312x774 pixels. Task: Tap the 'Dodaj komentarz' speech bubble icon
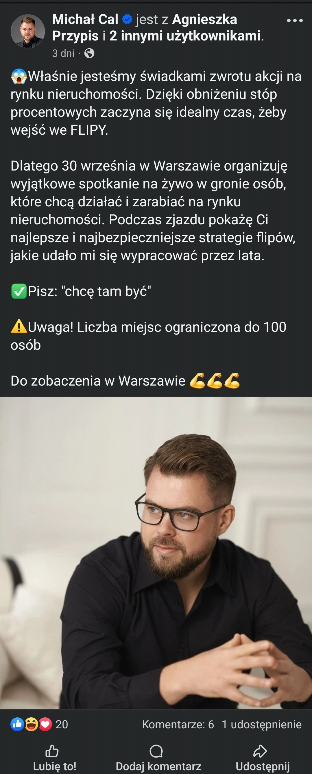pos(156,751)
